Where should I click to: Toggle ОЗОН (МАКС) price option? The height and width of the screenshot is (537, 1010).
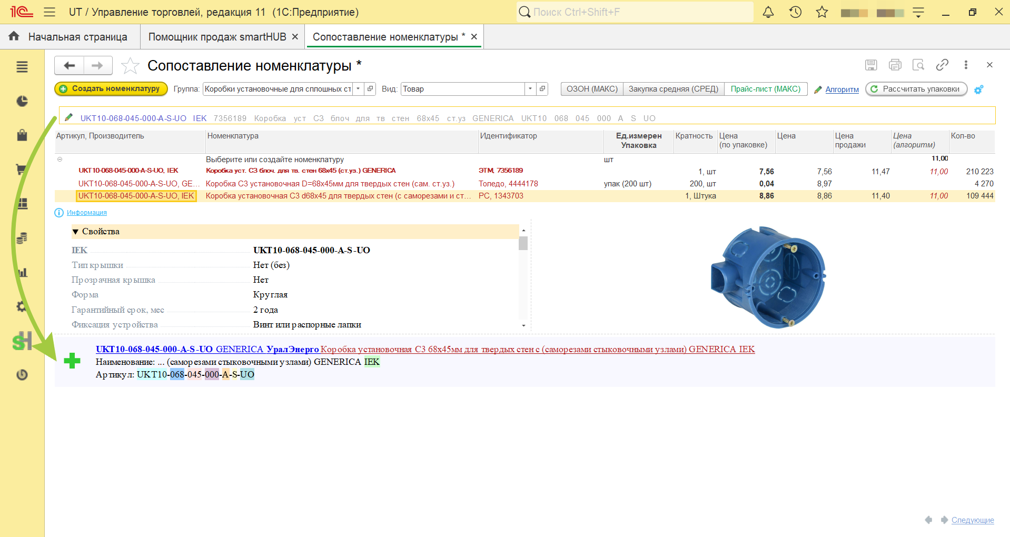click(x=592, y=89)
